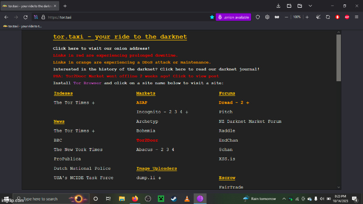Open the BBC news link
Screen dimensions: 363x204
point(58,140)
